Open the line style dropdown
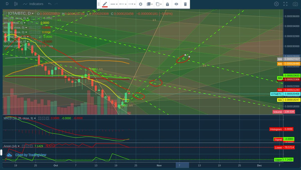The height and width of the screenshot is (170, 301). 114,4
